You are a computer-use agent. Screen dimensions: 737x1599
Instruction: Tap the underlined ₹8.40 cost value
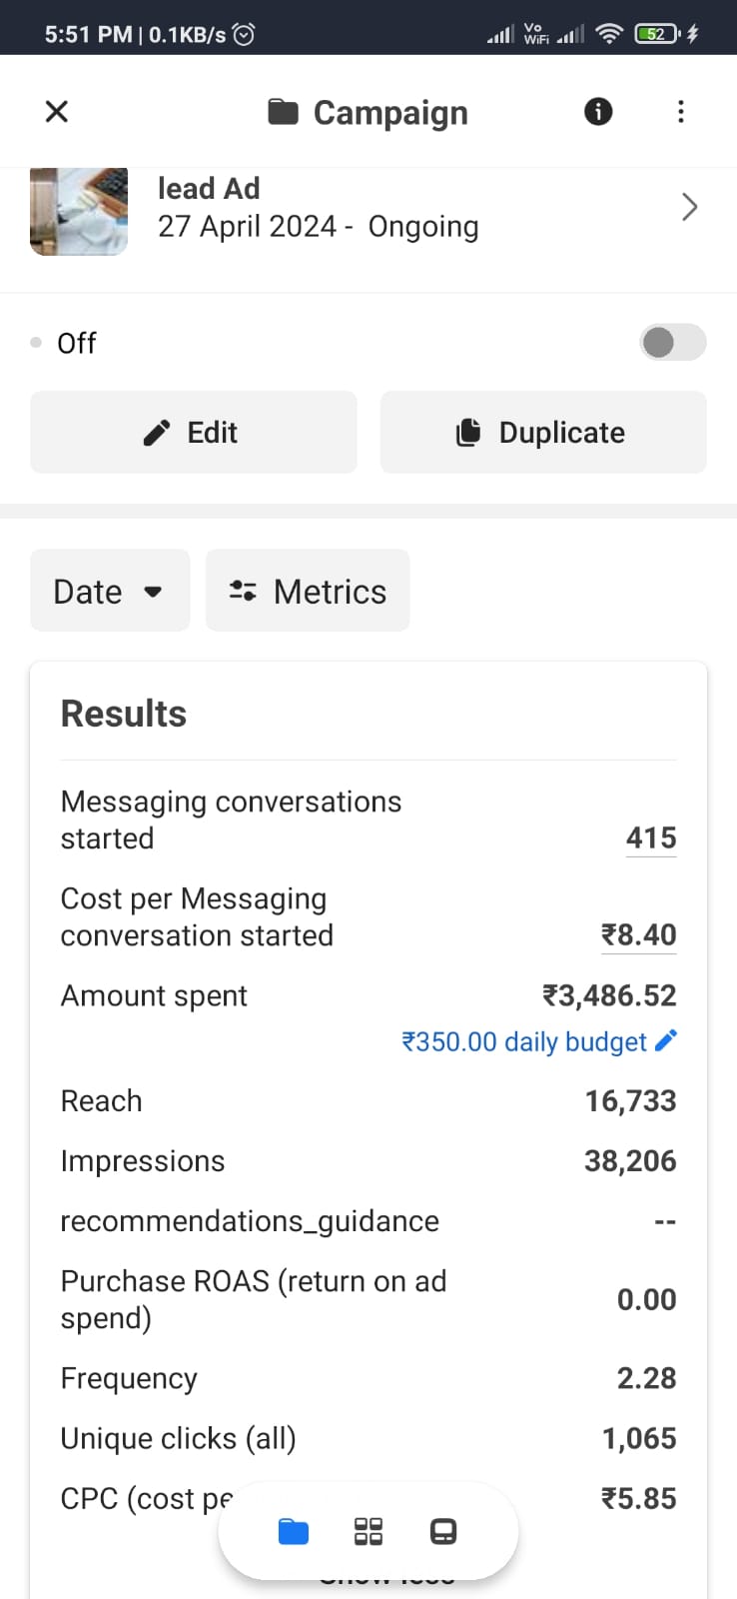pos(639,934)
